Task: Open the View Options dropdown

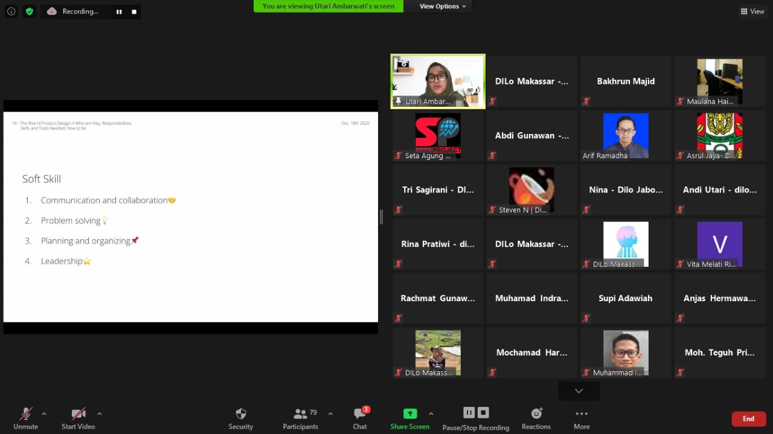Action: click(x=443, y=6)
